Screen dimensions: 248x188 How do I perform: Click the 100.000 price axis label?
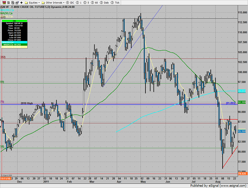(242, 72)
